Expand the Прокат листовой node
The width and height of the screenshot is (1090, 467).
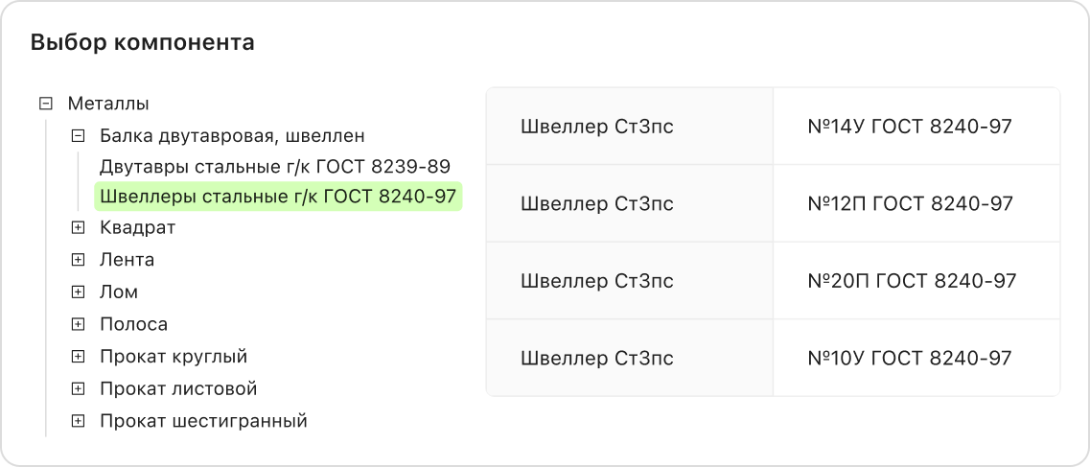(x=78, y=389)
